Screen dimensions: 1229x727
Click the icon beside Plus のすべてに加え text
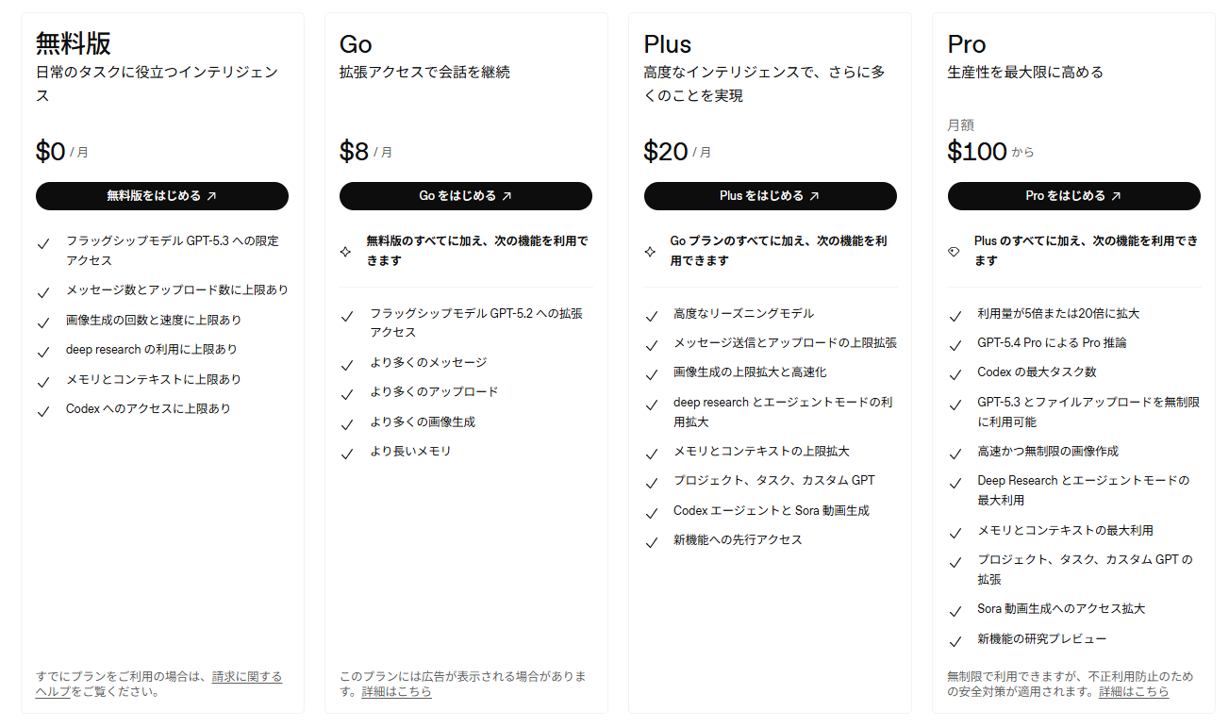[x=954, y=252]
